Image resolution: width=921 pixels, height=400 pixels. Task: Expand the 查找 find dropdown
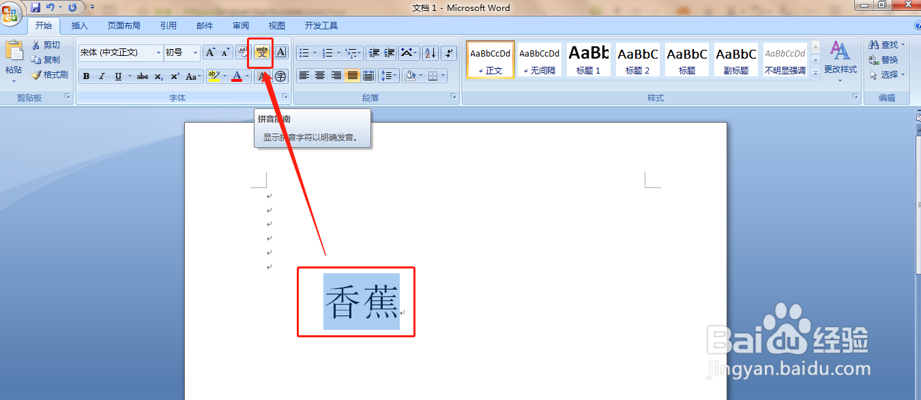coord(903,45)
